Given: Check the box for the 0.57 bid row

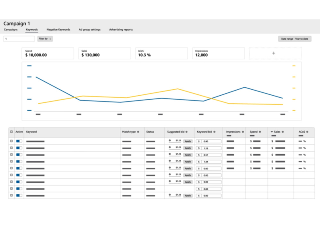Looking at the screenshot, I should (12, 155).
